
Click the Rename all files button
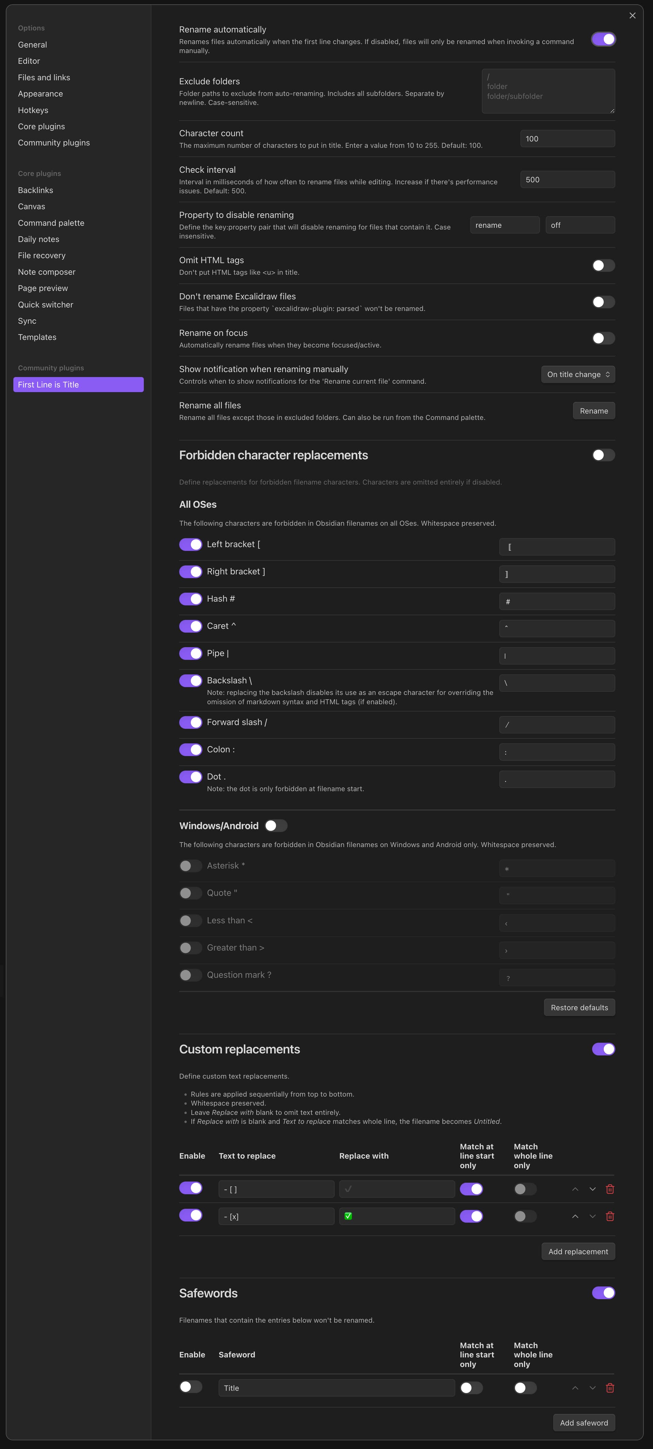[x=593, y=411]
